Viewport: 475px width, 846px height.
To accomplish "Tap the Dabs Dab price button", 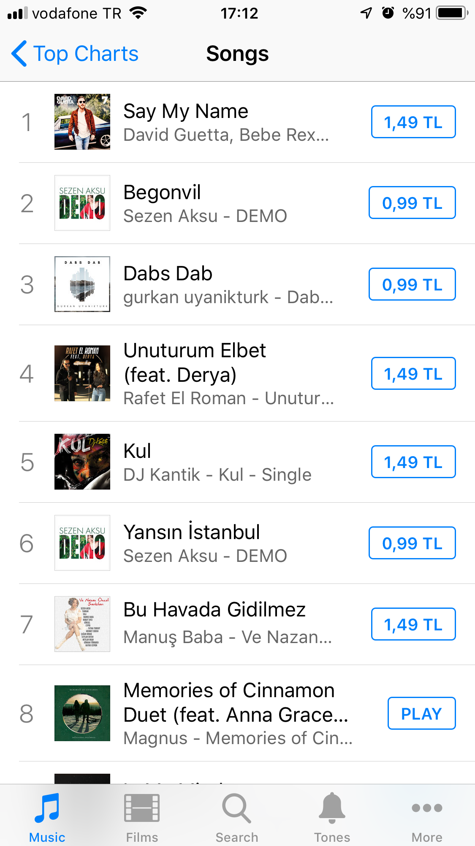I will (x=412, y=284).
